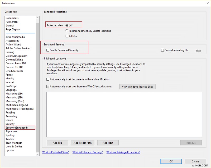The height and width of the screenshot is (168, 211).
Task: Select Multimedia Trust (legacy) category
Action: coord(20,109)
